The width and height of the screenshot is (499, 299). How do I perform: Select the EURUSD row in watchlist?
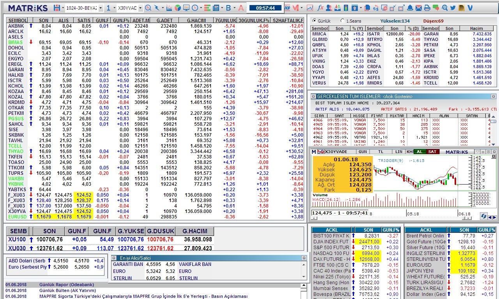pos(156,217)
